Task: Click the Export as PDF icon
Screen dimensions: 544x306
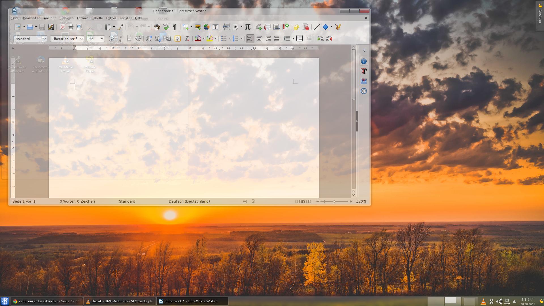Action: pos(62,27)
